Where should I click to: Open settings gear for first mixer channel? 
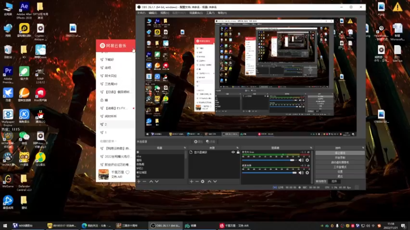coord(307,160)
